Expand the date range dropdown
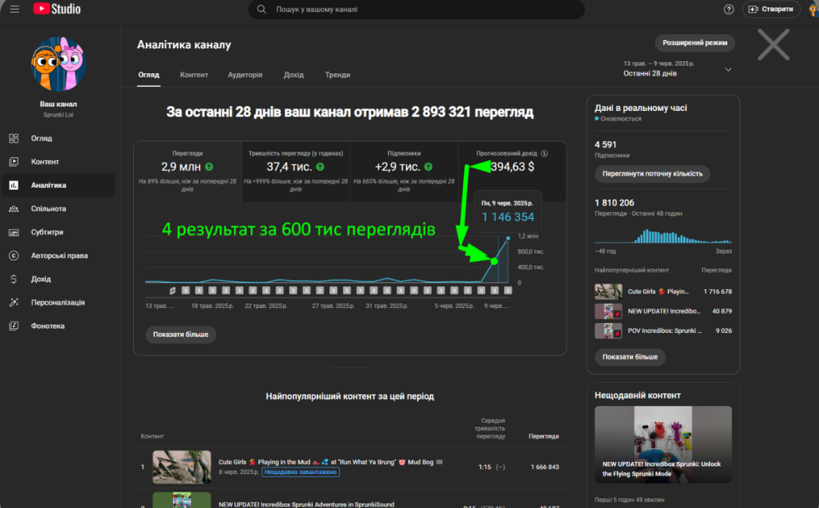819x508 pixels. point(728,69)
